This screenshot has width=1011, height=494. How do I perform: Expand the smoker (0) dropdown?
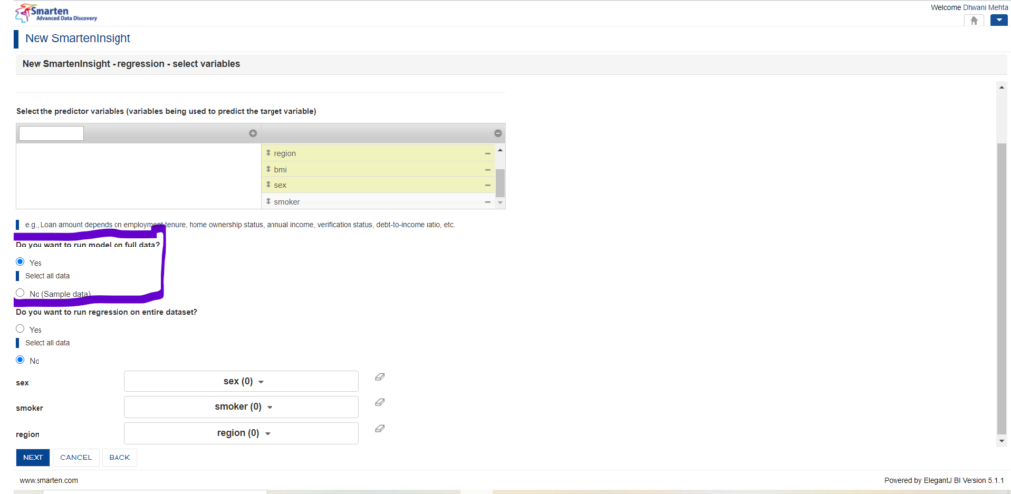242,407
